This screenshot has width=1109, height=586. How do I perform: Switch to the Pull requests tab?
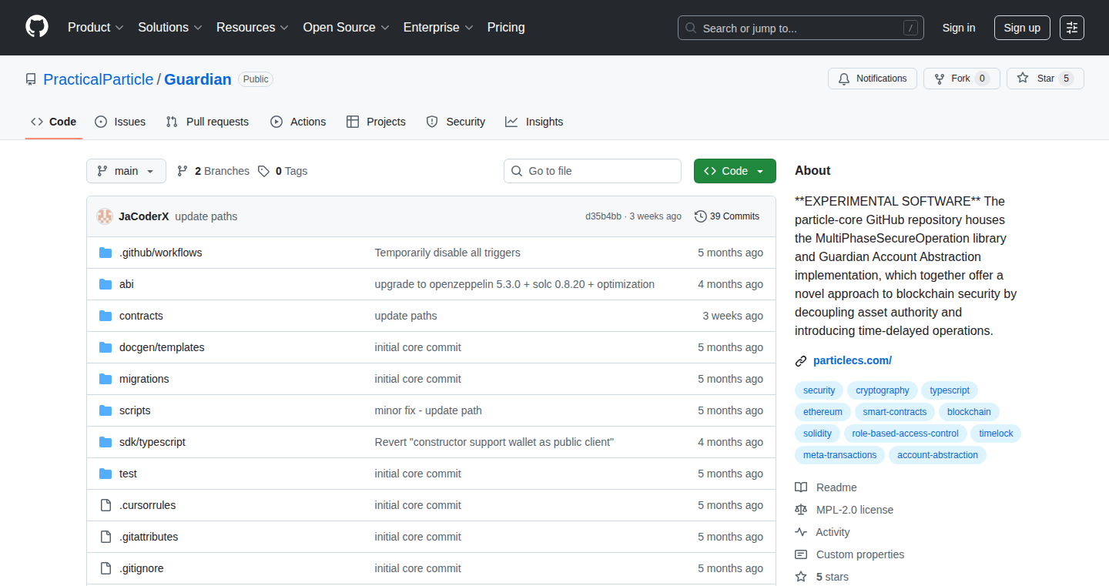(x=208, y=122)
